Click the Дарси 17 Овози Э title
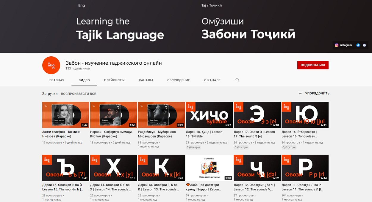Image resolution: width=372 pixels, height=202 pixels. pyautogui.click(x=254, y=134)
